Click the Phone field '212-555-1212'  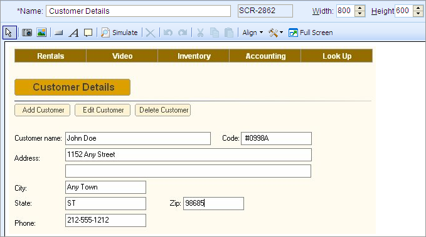105,220
